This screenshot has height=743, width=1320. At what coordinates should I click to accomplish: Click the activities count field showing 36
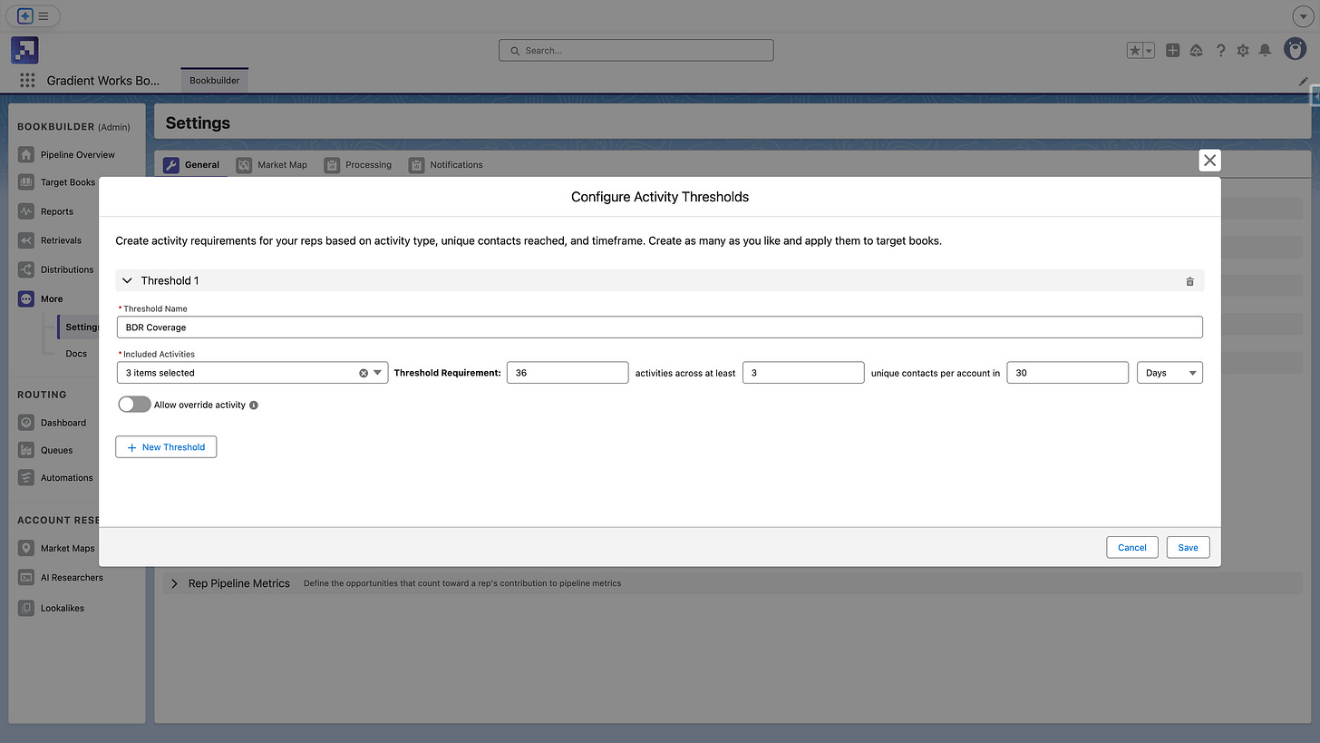coord(568,373)
